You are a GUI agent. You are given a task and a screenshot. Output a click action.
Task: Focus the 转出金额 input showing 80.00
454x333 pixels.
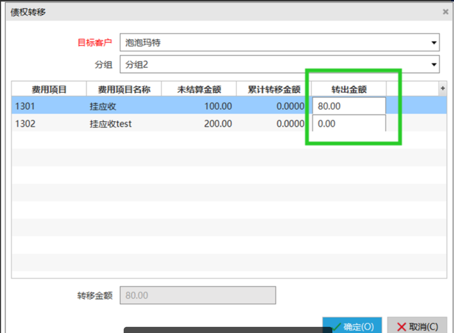349,106
